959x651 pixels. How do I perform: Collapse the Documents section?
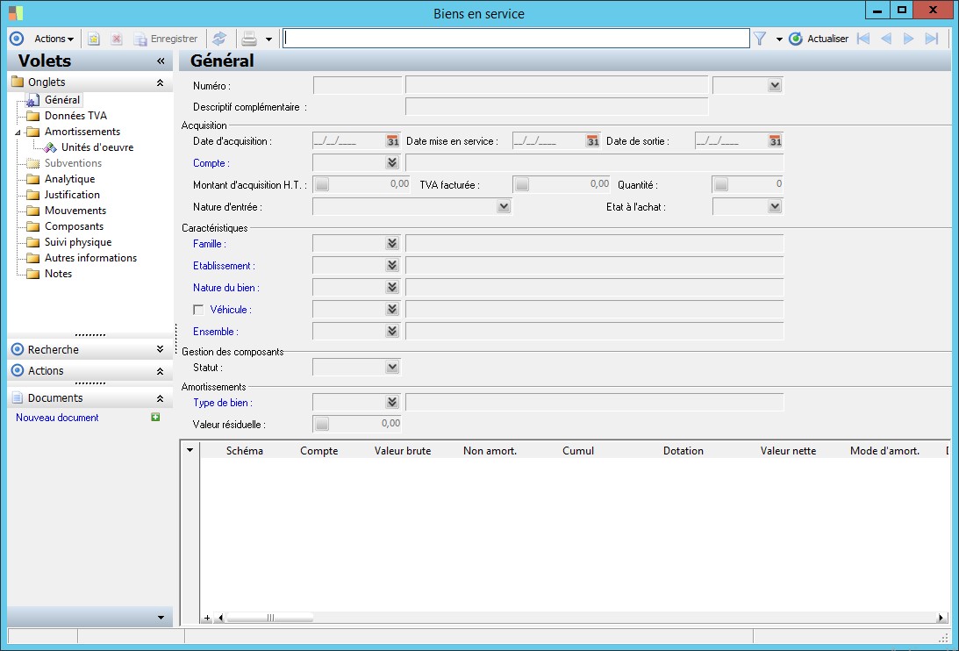(x=161, y=398)
